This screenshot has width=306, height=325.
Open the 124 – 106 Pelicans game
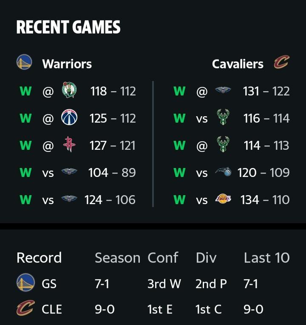pyautogui.click(x=77, y=199)
